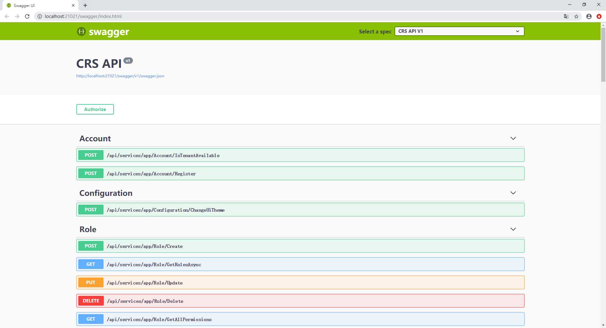This screenshot has height=328, width=606.
Task: Go back with the browser back arrow
Action: [x=7, y=16]
